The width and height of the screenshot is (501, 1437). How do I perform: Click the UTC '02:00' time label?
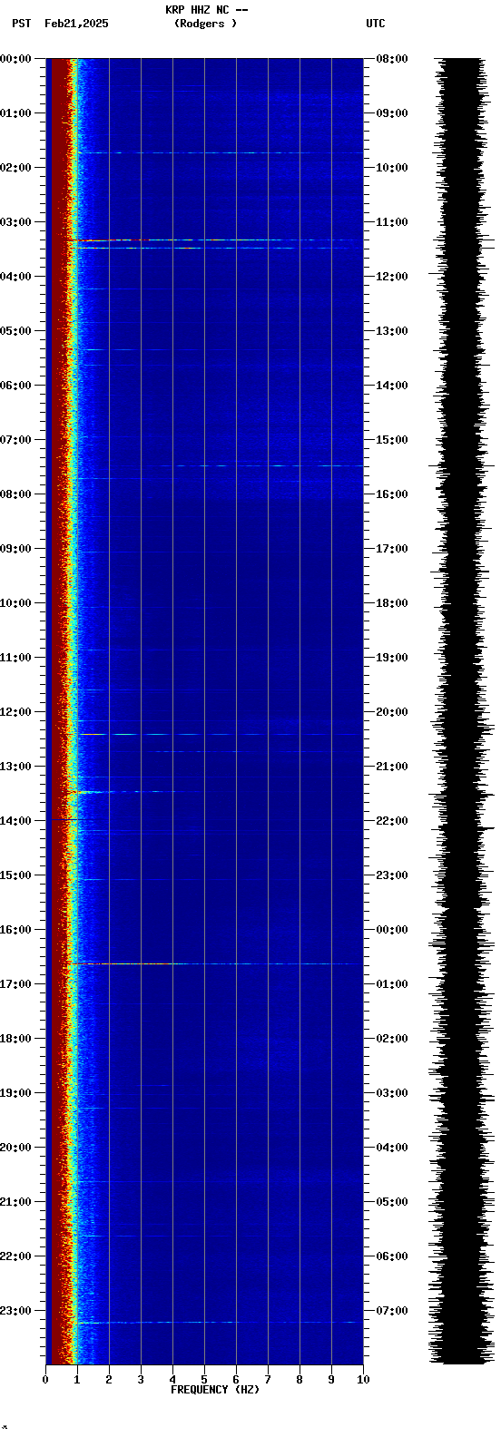[392, 1039]
